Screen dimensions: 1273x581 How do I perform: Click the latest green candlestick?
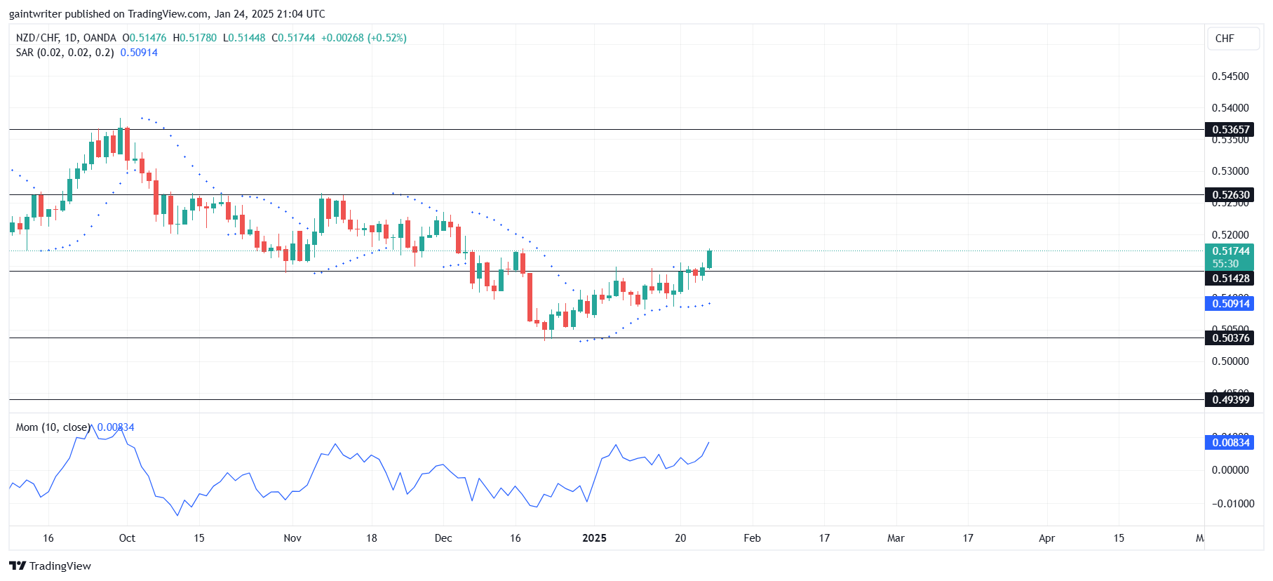click(x=710, y=259)
